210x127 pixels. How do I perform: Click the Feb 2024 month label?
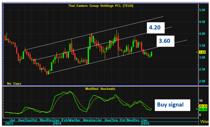coord(65,120)
